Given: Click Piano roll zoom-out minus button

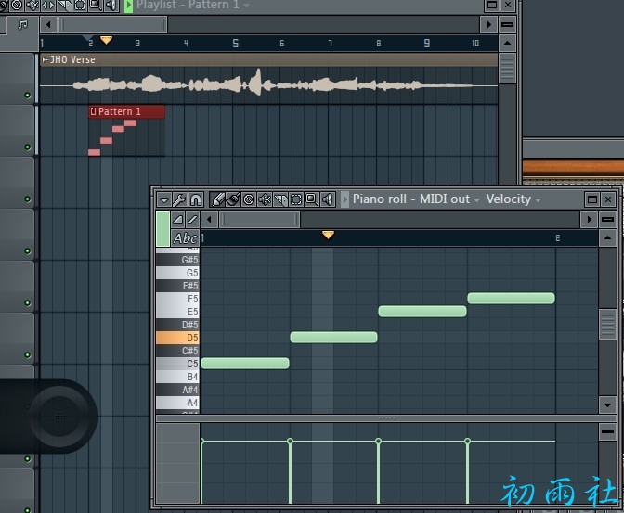Looking at the screenshot, I should (607, 220).
